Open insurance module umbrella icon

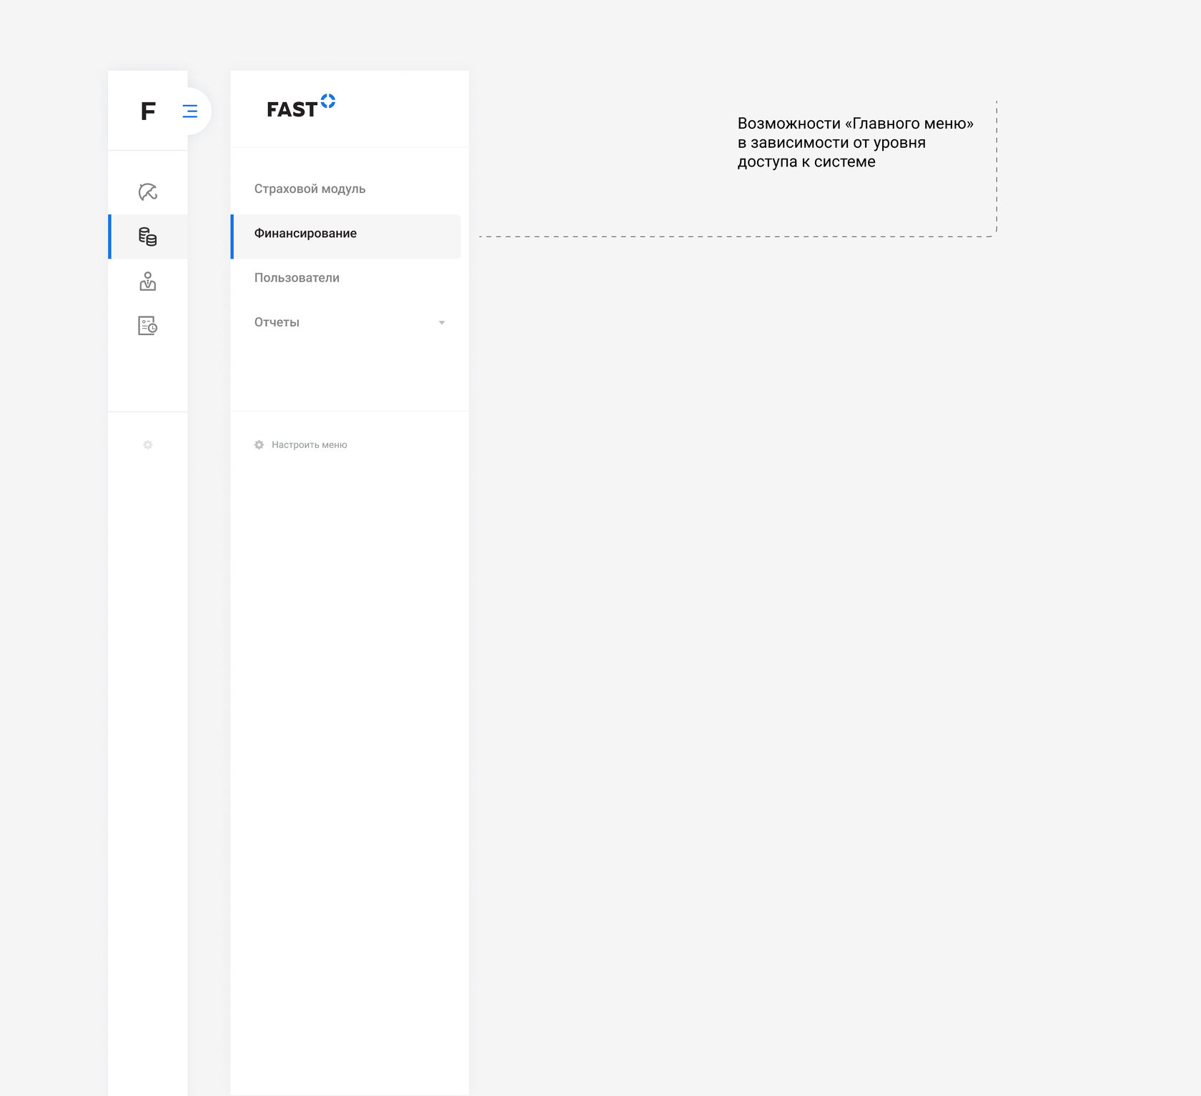(148, 191)
